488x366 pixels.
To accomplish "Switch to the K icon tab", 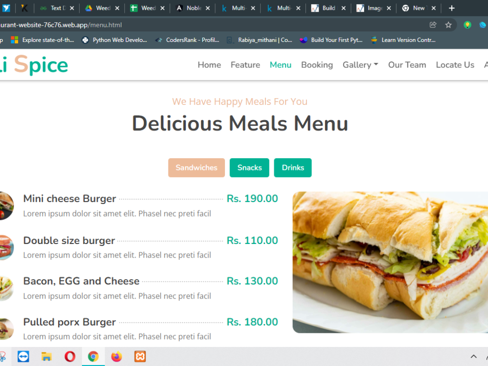I will coord(24,8).
